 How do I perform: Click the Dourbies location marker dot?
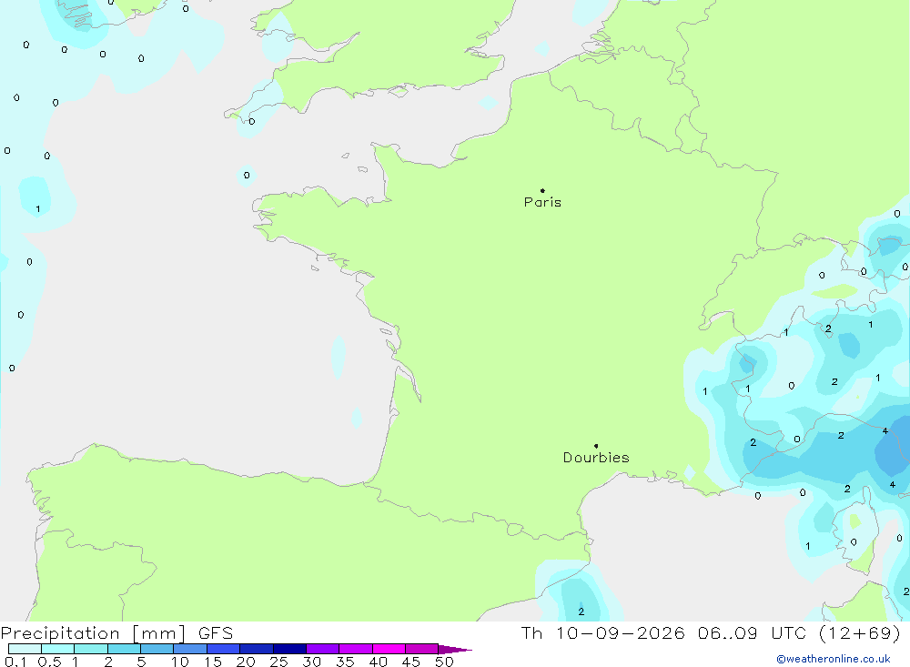tap(596, 446)
